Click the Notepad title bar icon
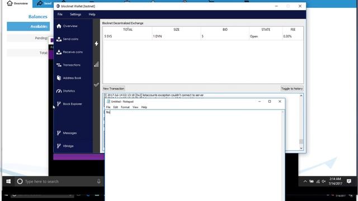Screen dimensions: 358x201 pos(109,102)
